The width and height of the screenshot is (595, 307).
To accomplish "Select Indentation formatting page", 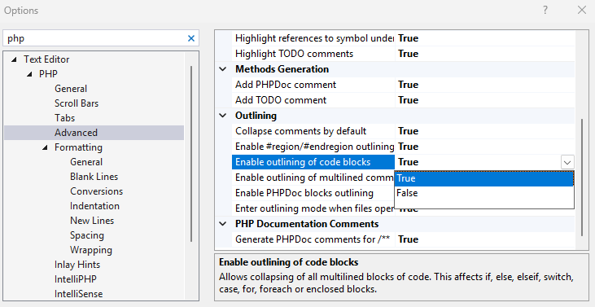I will click(x=94, y=206).
